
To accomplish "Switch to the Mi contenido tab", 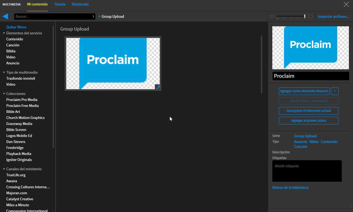I will 37,4.
